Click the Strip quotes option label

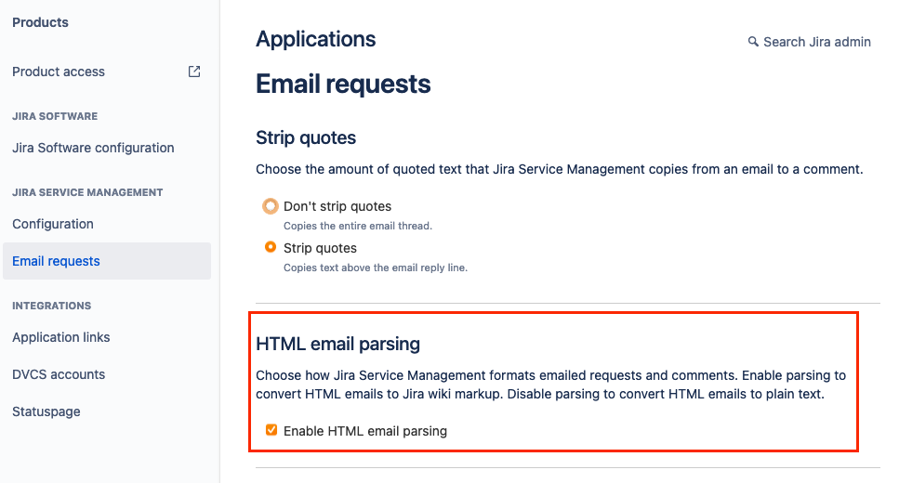(320, 248)
